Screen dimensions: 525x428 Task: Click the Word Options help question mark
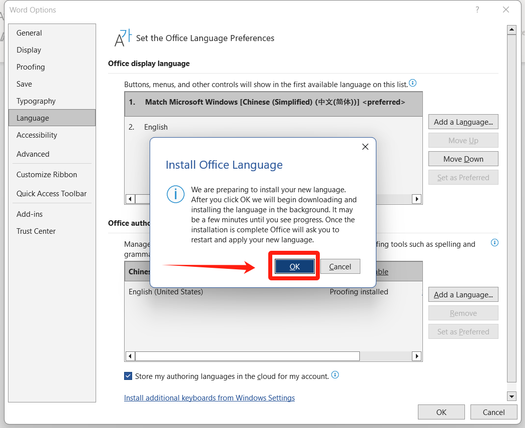(477, 10)
